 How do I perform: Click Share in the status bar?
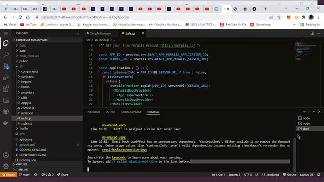tap(63, 175)
